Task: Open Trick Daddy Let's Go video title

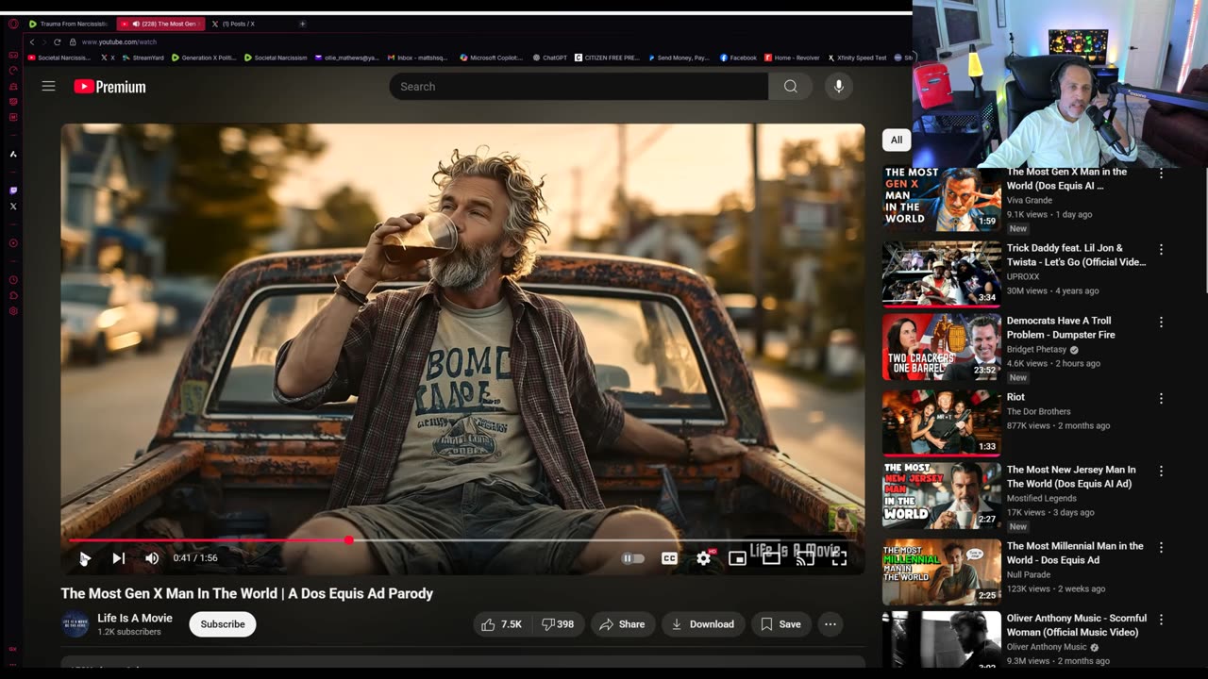Action: 1076,255
